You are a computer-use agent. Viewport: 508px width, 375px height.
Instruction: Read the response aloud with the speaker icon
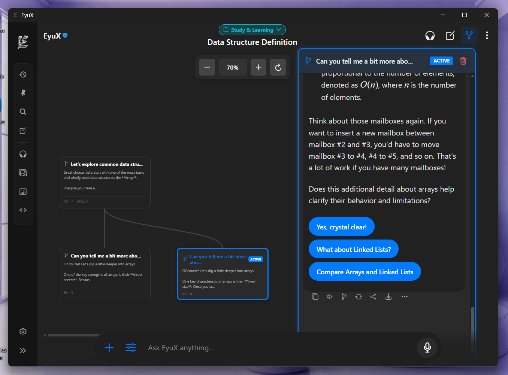(329, 296)
